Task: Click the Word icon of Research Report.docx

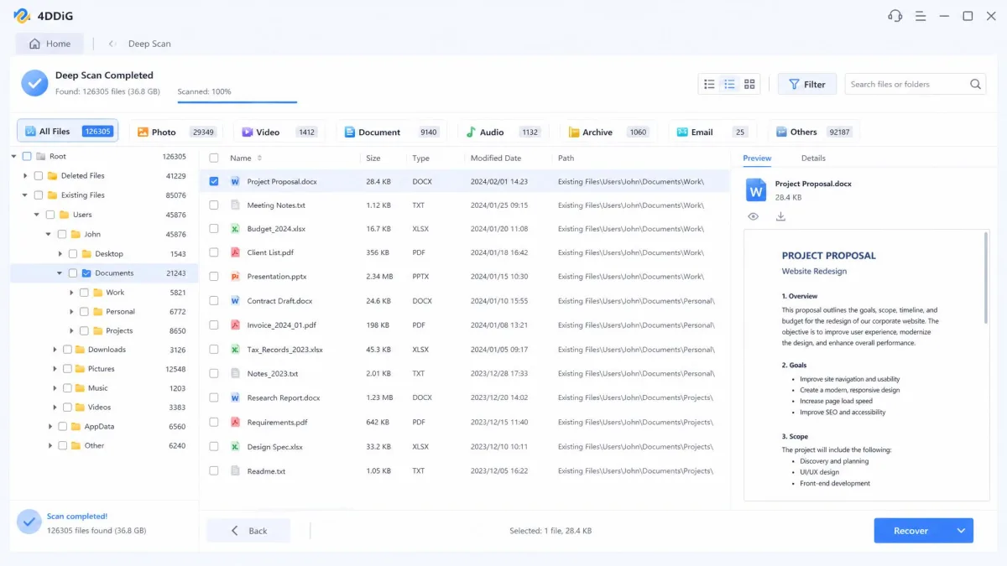Action: pos(236,397)
